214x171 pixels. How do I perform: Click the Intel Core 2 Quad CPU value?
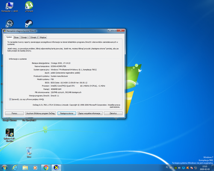point(78,86)
